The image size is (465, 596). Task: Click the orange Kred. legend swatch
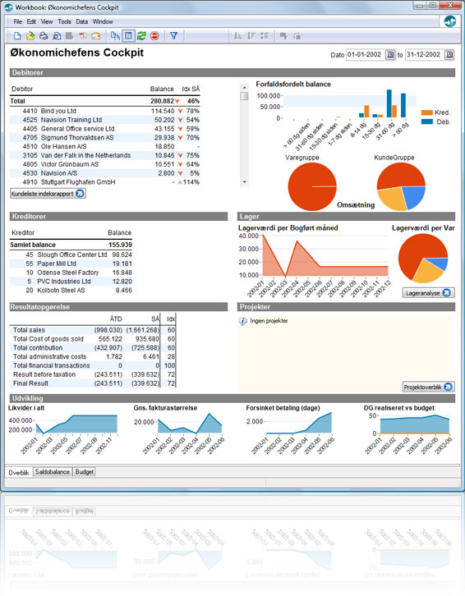tap(427, 112)
